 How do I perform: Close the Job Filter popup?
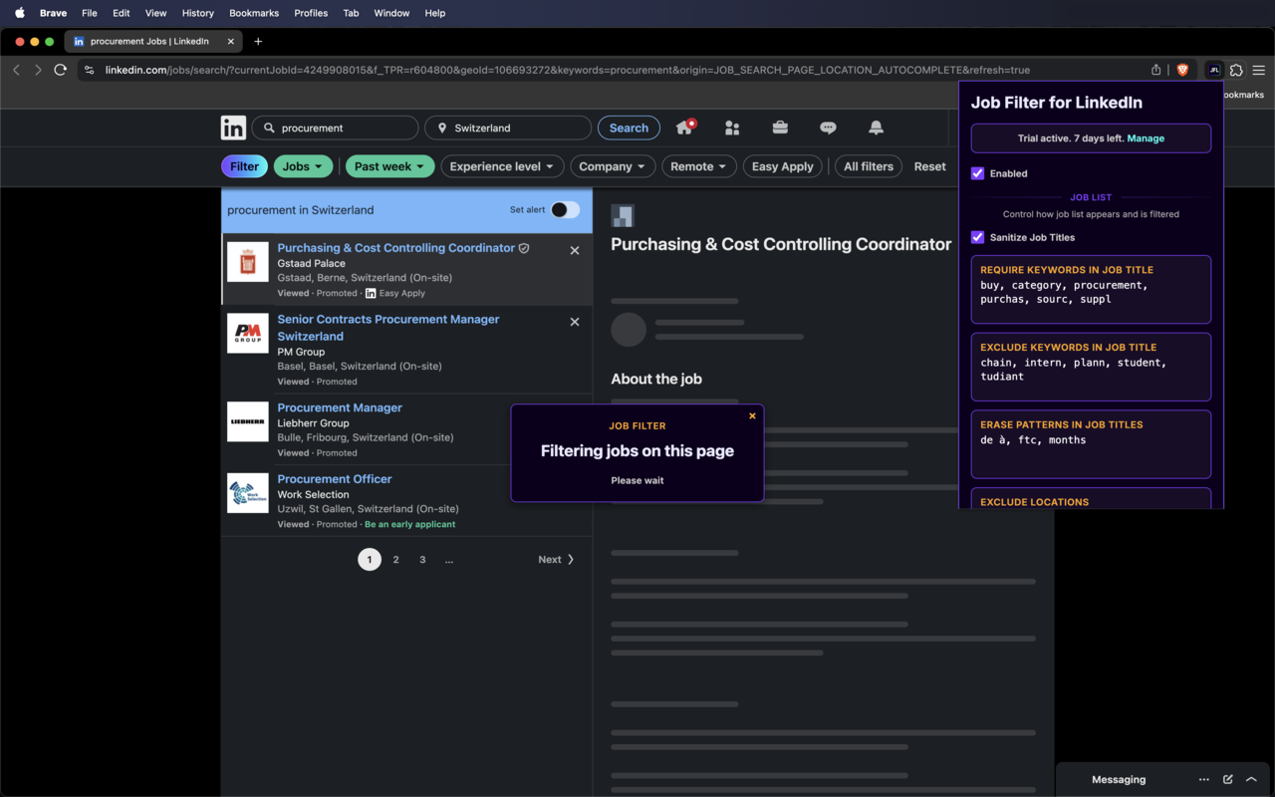coord(752,415)
